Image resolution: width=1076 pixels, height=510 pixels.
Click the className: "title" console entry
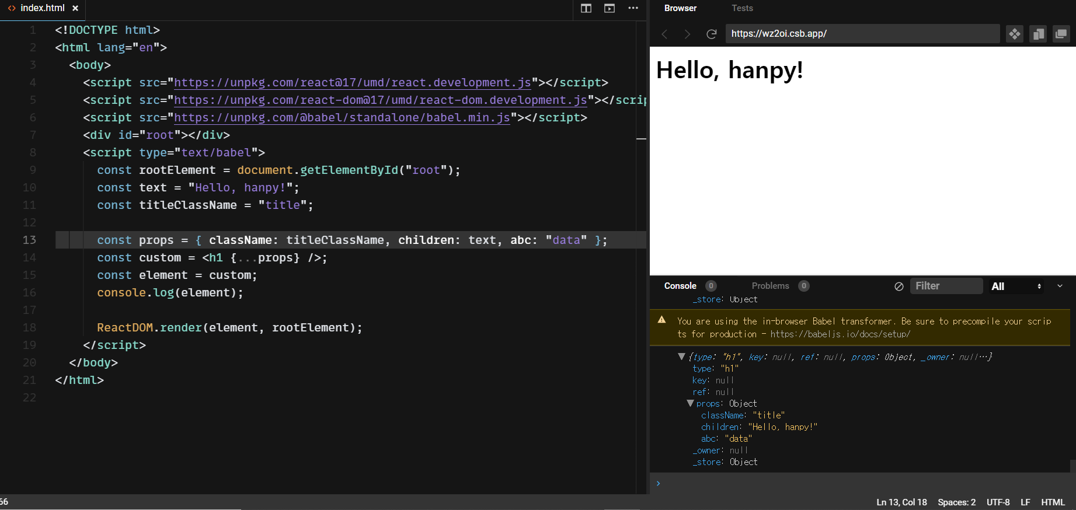[x=743, y=415]
